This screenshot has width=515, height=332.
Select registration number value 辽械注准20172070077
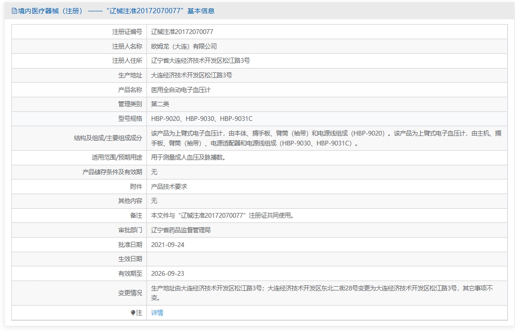coord(182,32)
